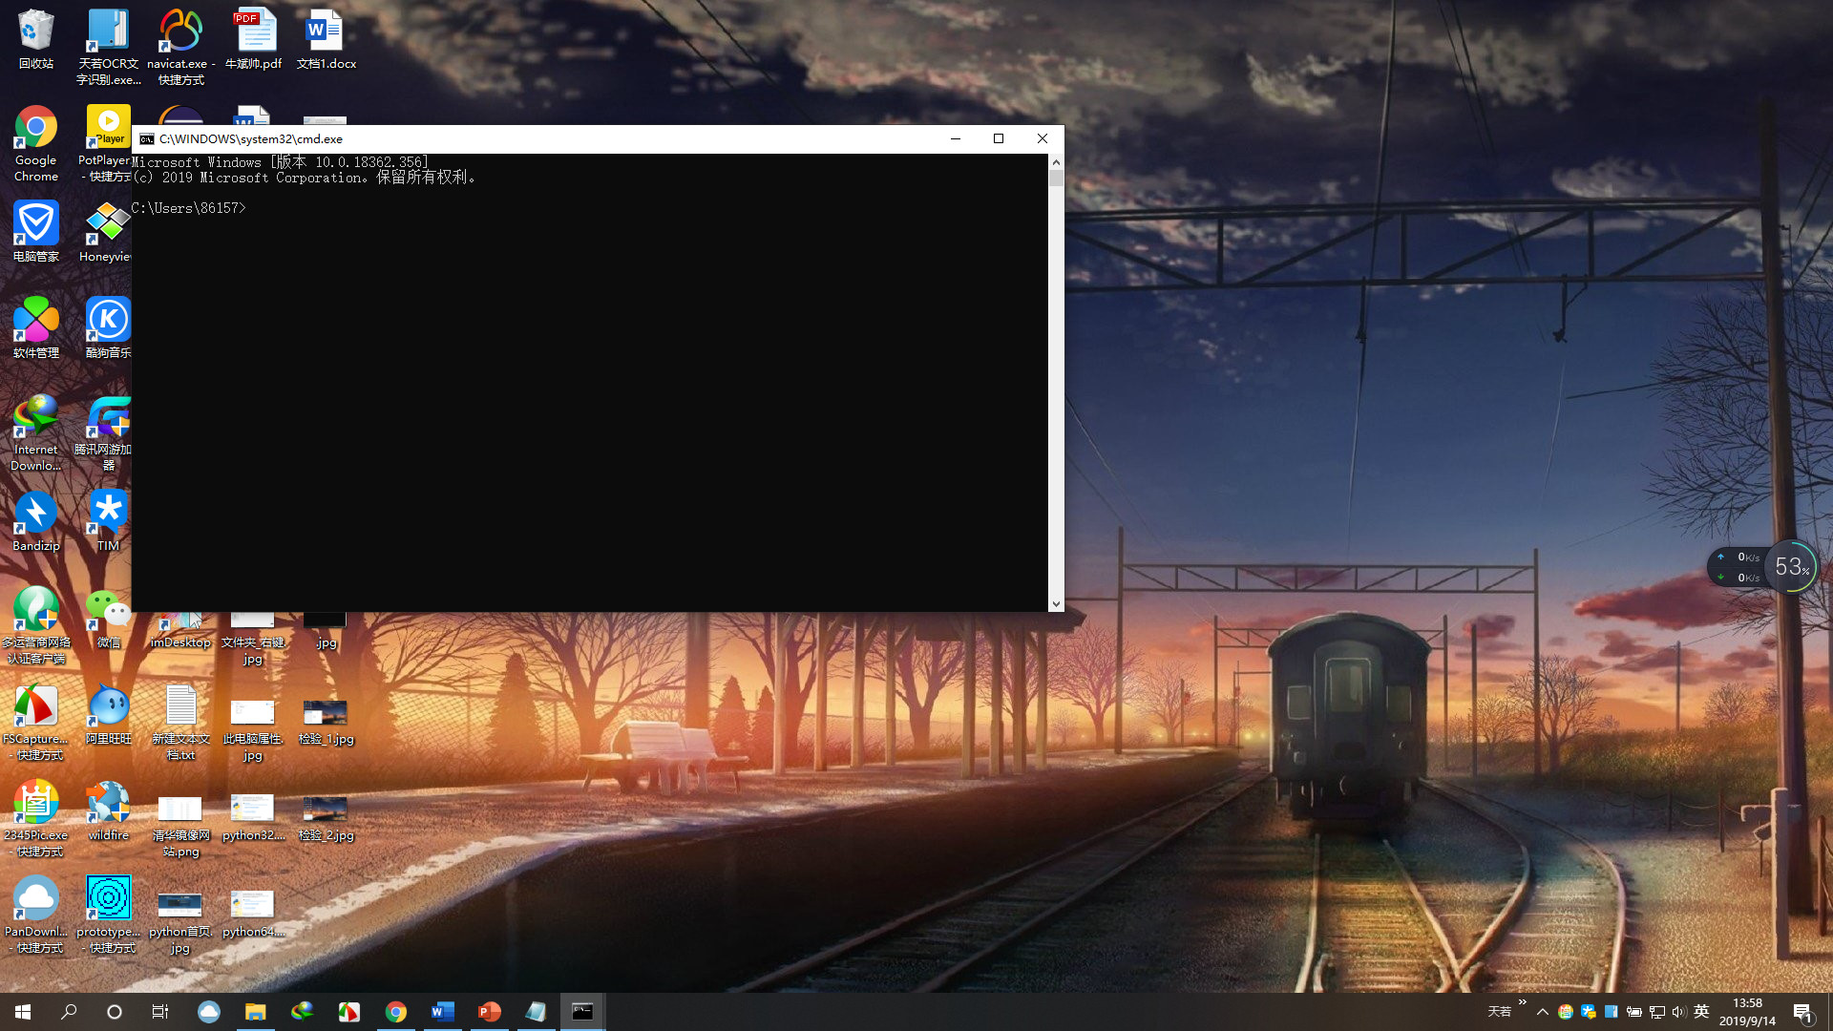Select the 阿里旺旺 desktop icon
This screenshot has width=1833, height=1031.
108,714
